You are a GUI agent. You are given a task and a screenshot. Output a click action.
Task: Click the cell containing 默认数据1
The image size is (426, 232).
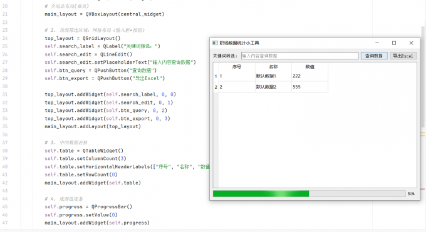tap(273, 76)
